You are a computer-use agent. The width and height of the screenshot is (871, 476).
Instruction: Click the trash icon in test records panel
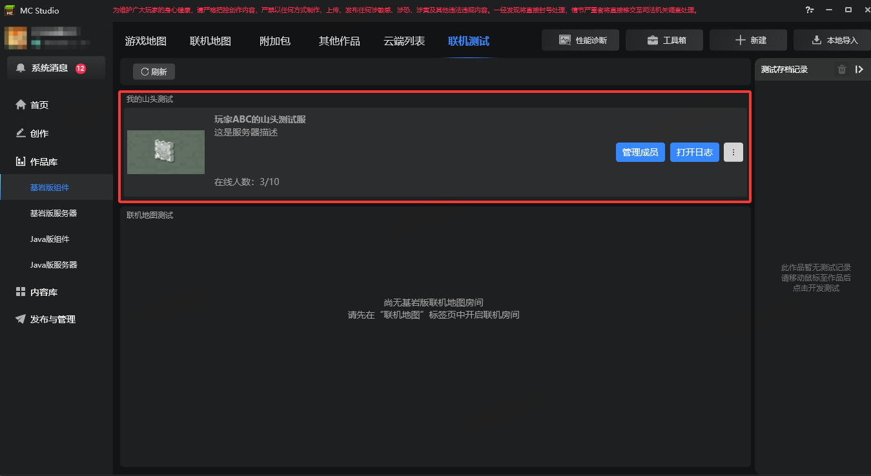[841, 70]
